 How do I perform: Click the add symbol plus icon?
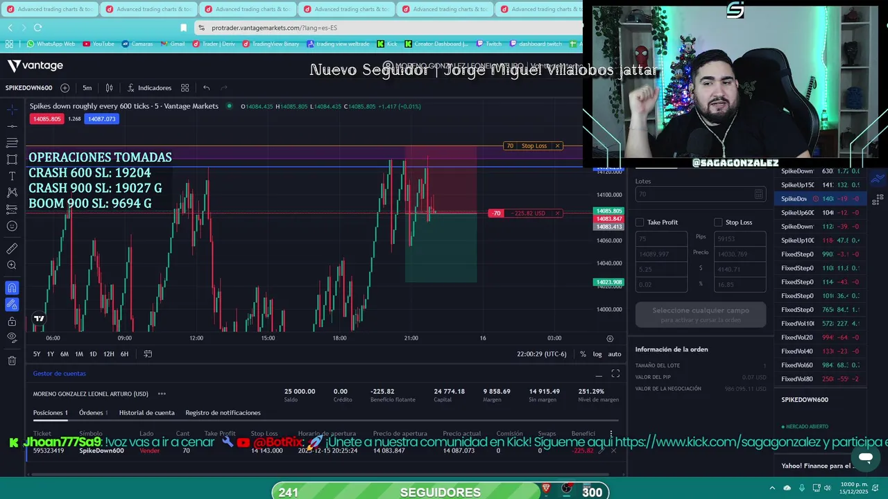point(65,88)
